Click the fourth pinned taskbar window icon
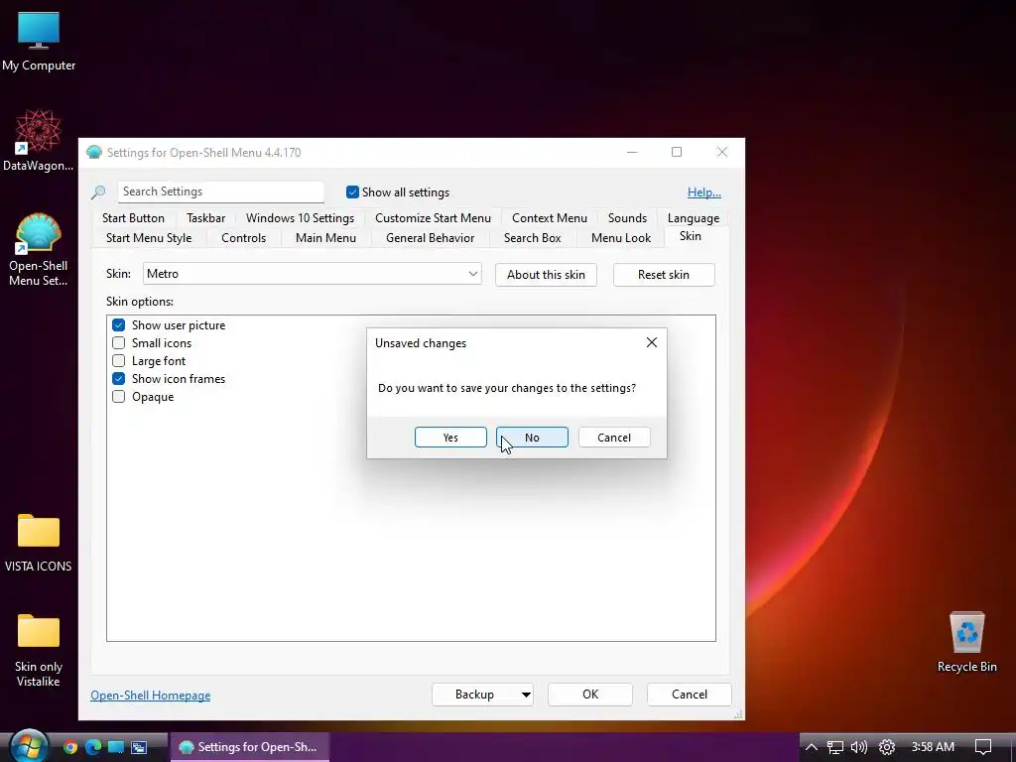This screenshot has width=1016, height=762. click(139, 747)
